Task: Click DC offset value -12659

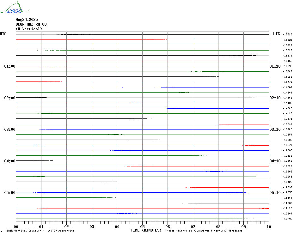Action: click(x=287, y=161)
